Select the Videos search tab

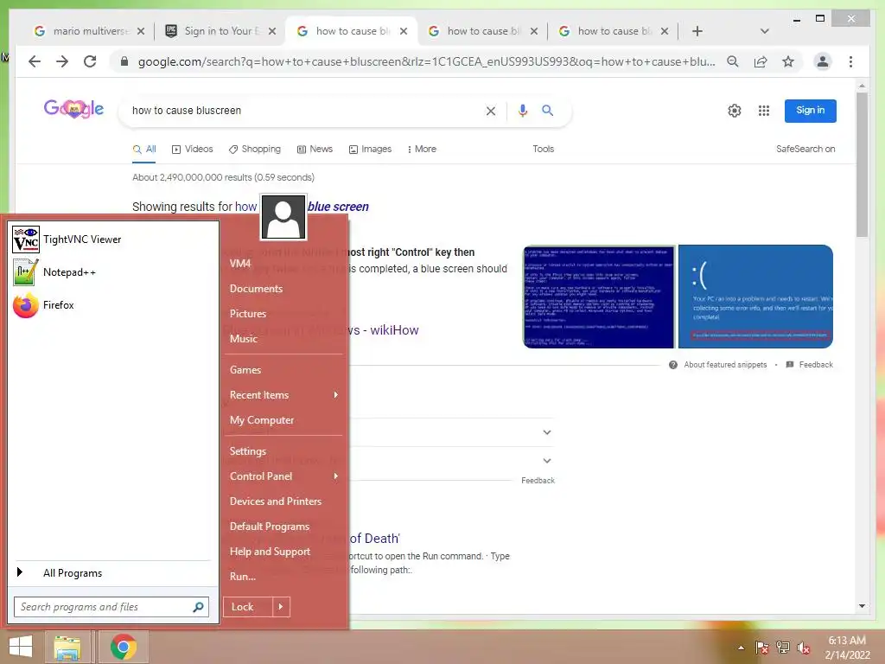coord(192,149)
